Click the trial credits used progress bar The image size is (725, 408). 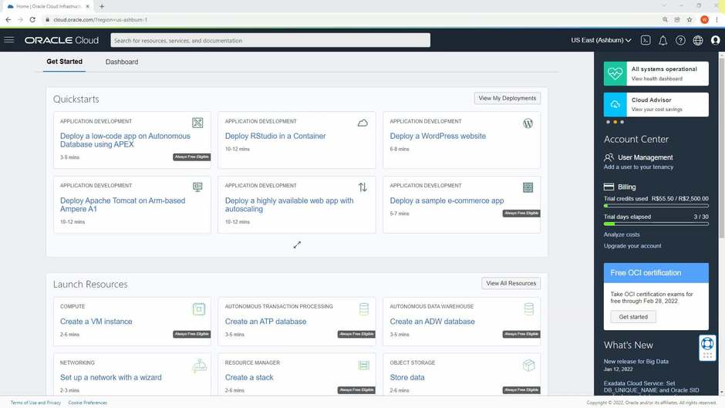[656, 206]
